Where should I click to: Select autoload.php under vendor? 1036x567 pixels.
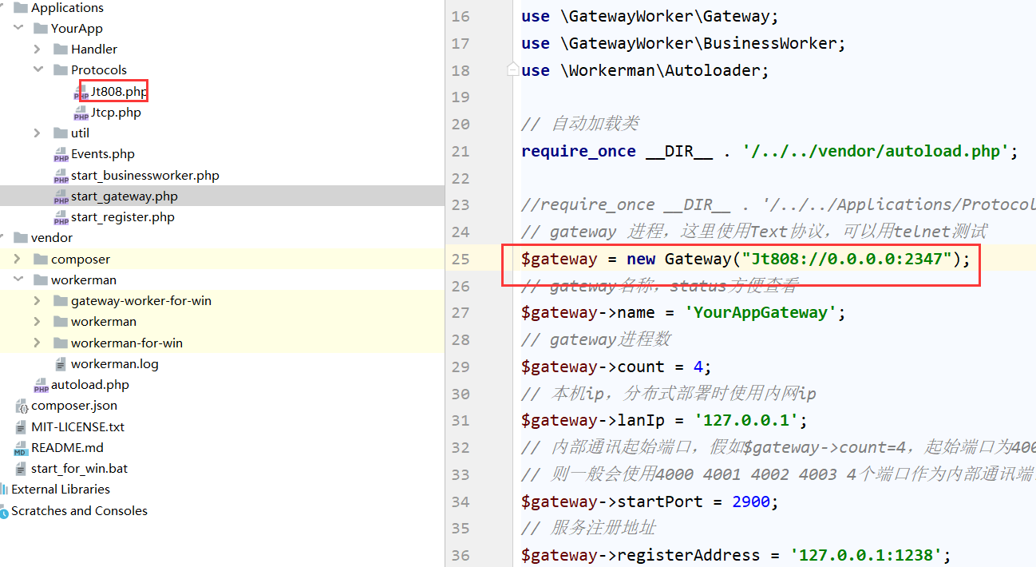(x=90, y=384)
